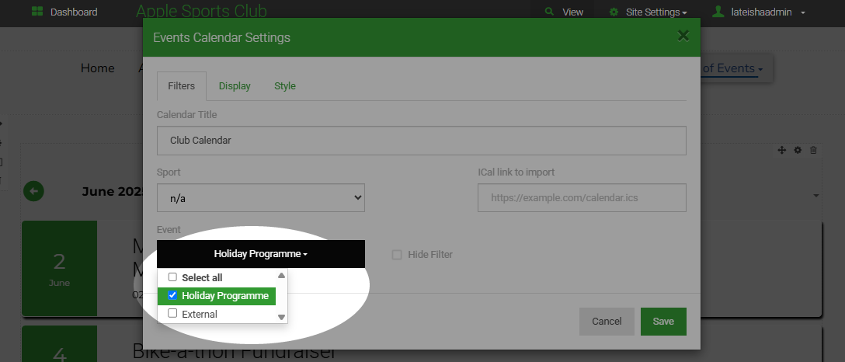Screen dimensions: 845x362
Task: Enable the Hide Filter checkbox
Action: tap(397, 255)
